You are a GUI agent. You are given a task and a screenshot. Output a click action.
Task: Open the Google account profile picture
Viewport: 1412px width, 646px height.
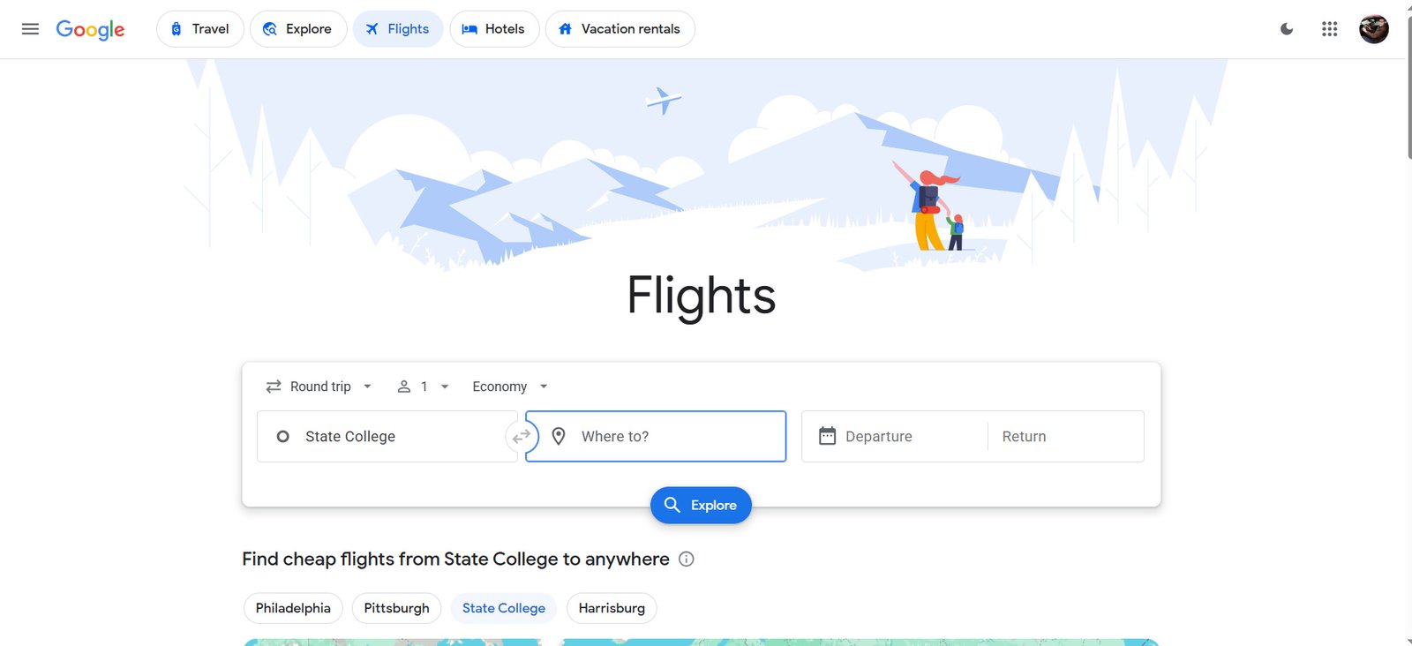coord(1374,29)
